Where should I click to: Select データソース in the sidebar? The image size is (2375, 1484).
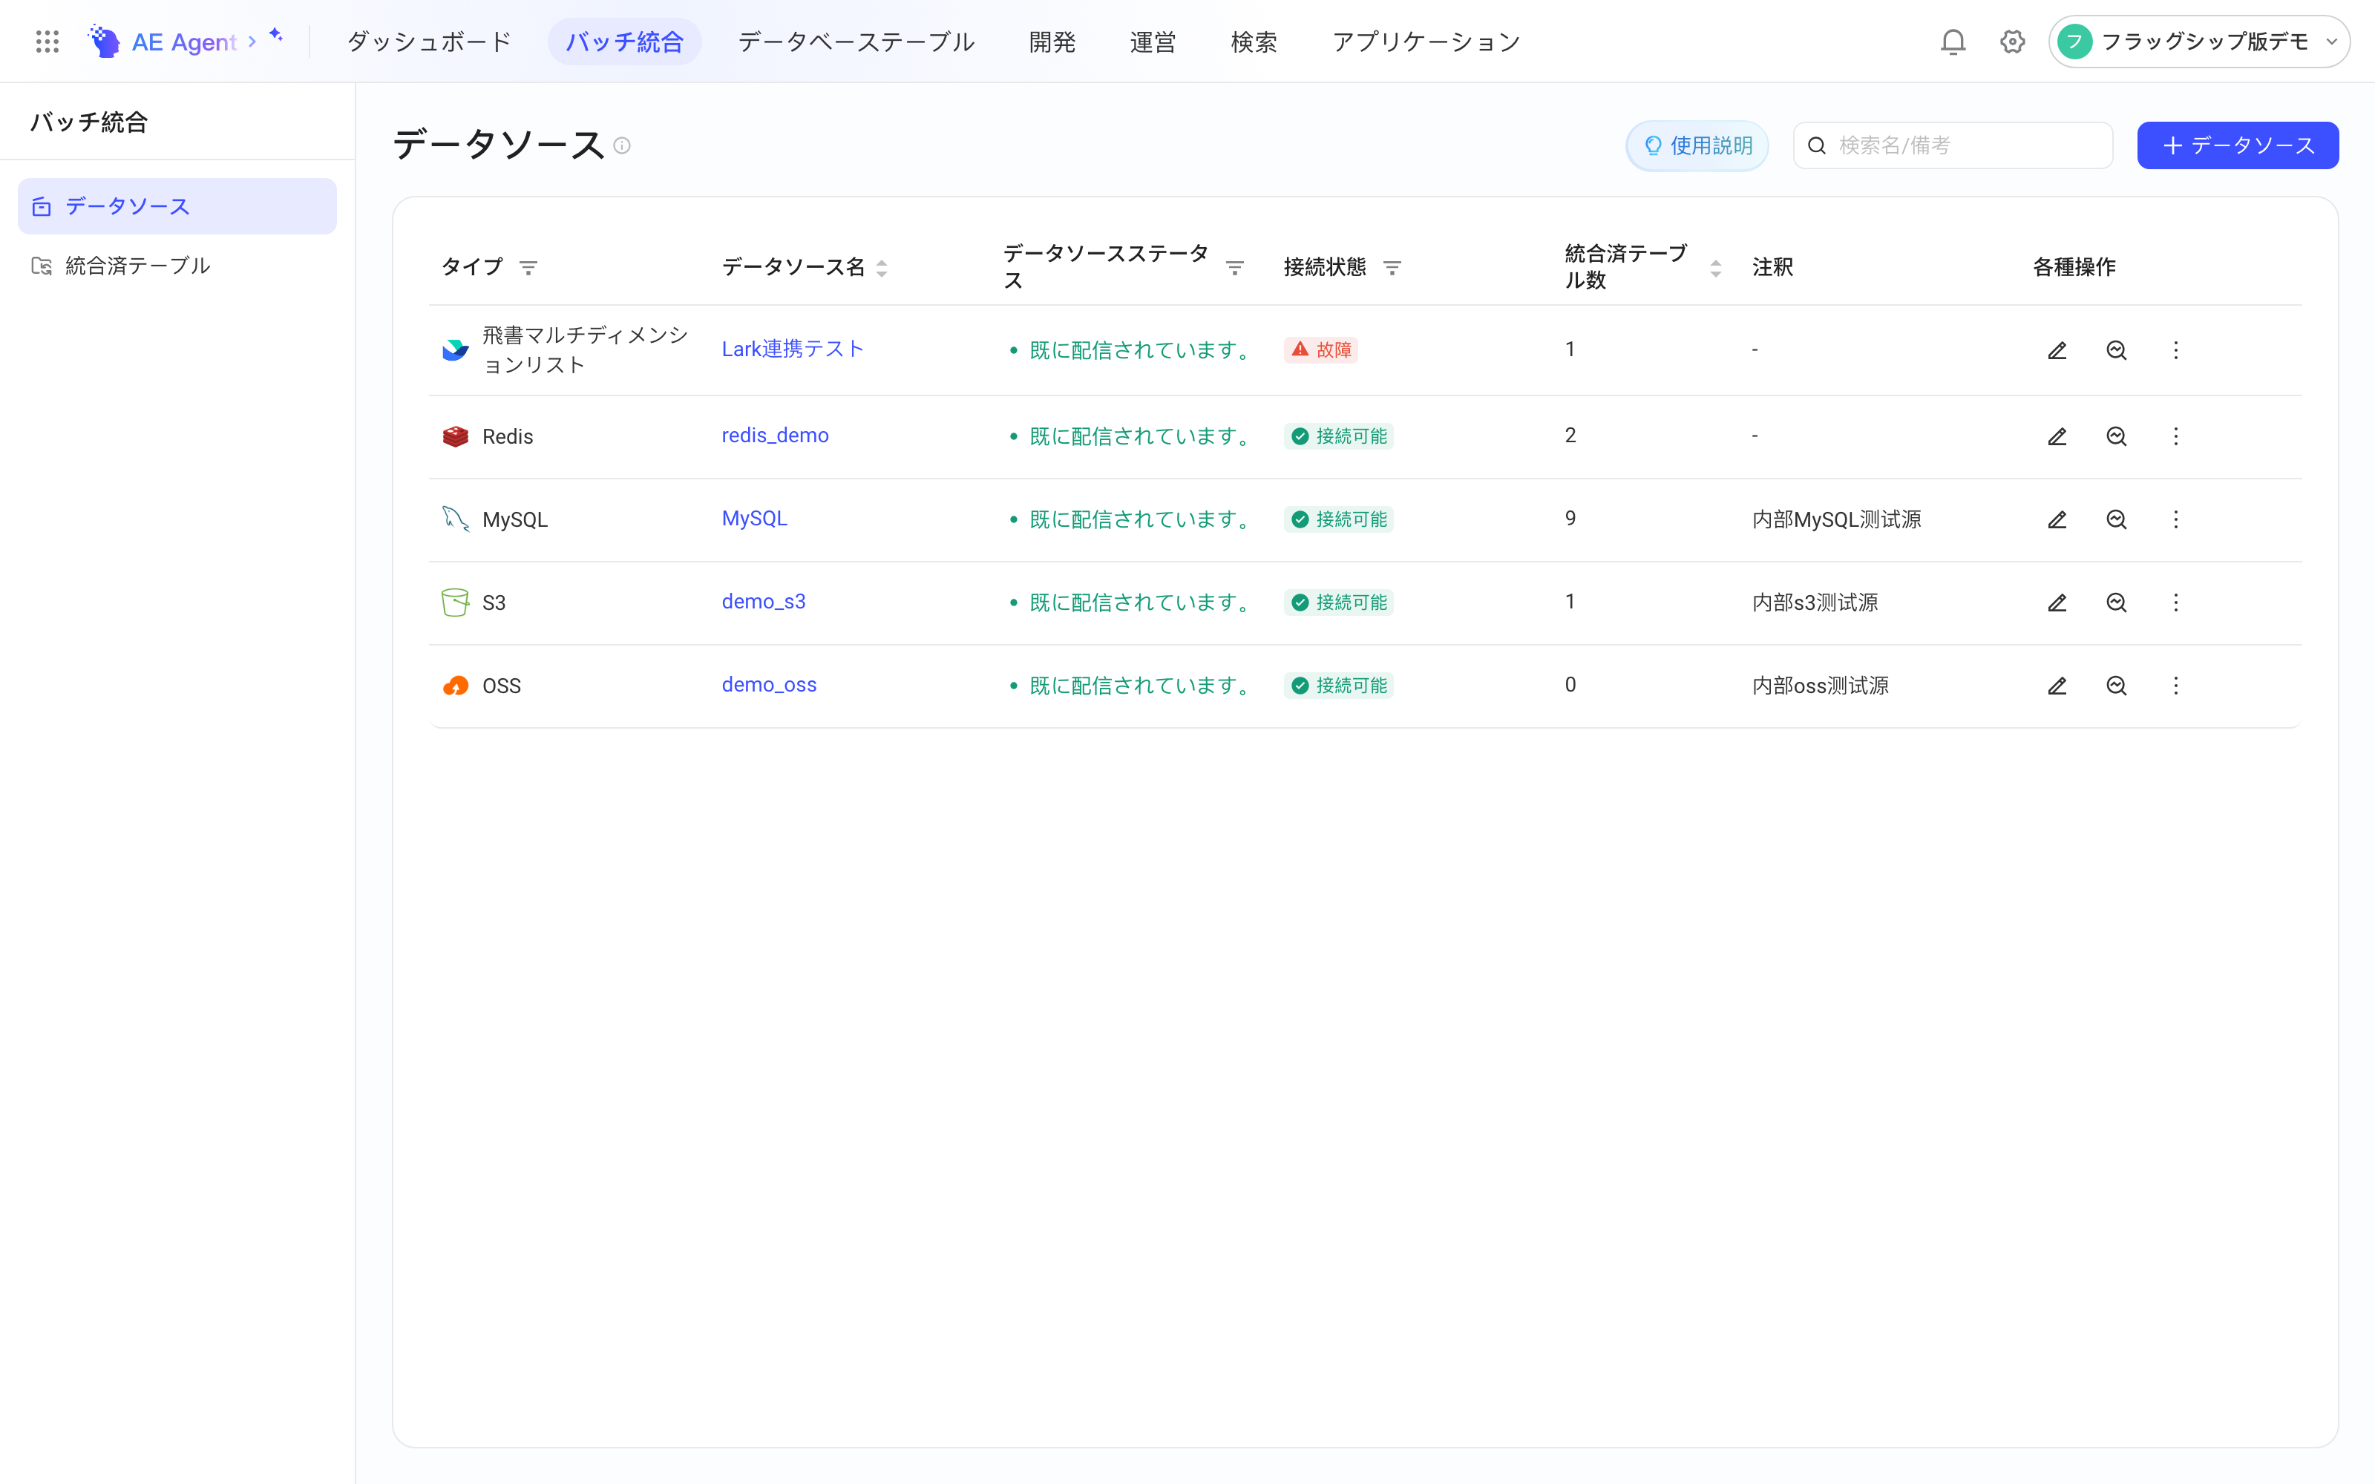pos(177,206)
